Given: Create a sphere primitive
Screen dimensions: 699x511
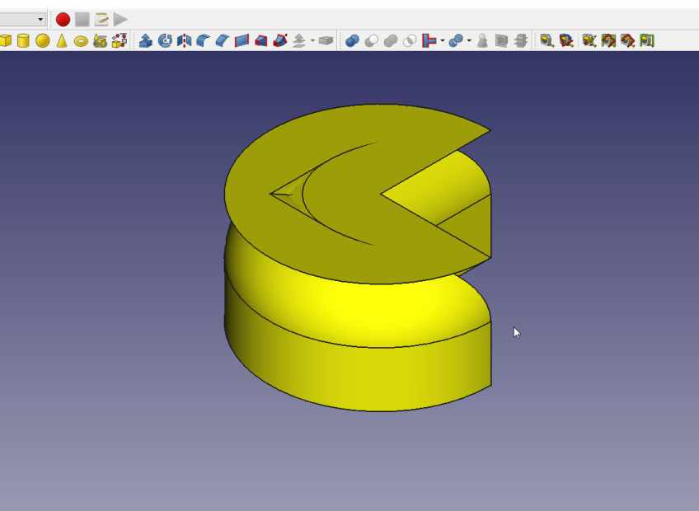Looking at the screenshot, I should pyautogui.click(x=42, y=41).
